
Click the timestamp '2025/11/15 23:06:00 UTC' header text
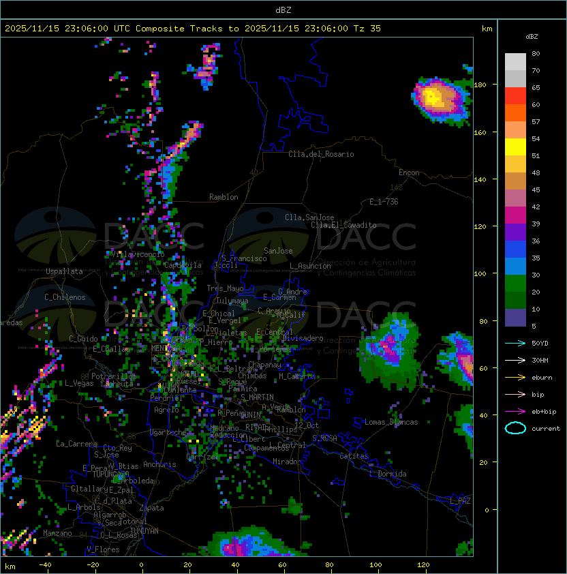point(67,29)
